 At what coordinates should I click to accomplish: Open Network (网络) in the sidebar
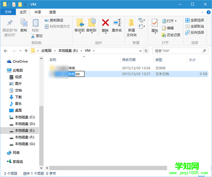point(13,153)
